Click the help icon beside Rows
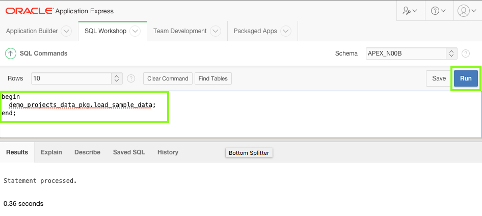Viewport: 482px width, 216px height. point(131,78)
